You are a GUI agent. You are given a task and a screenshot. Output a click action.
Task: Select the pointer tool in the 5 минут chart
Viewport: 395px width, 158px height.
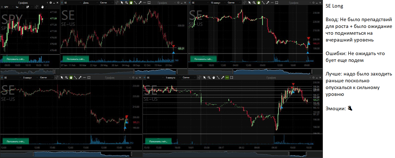click(x=62, y=77)
